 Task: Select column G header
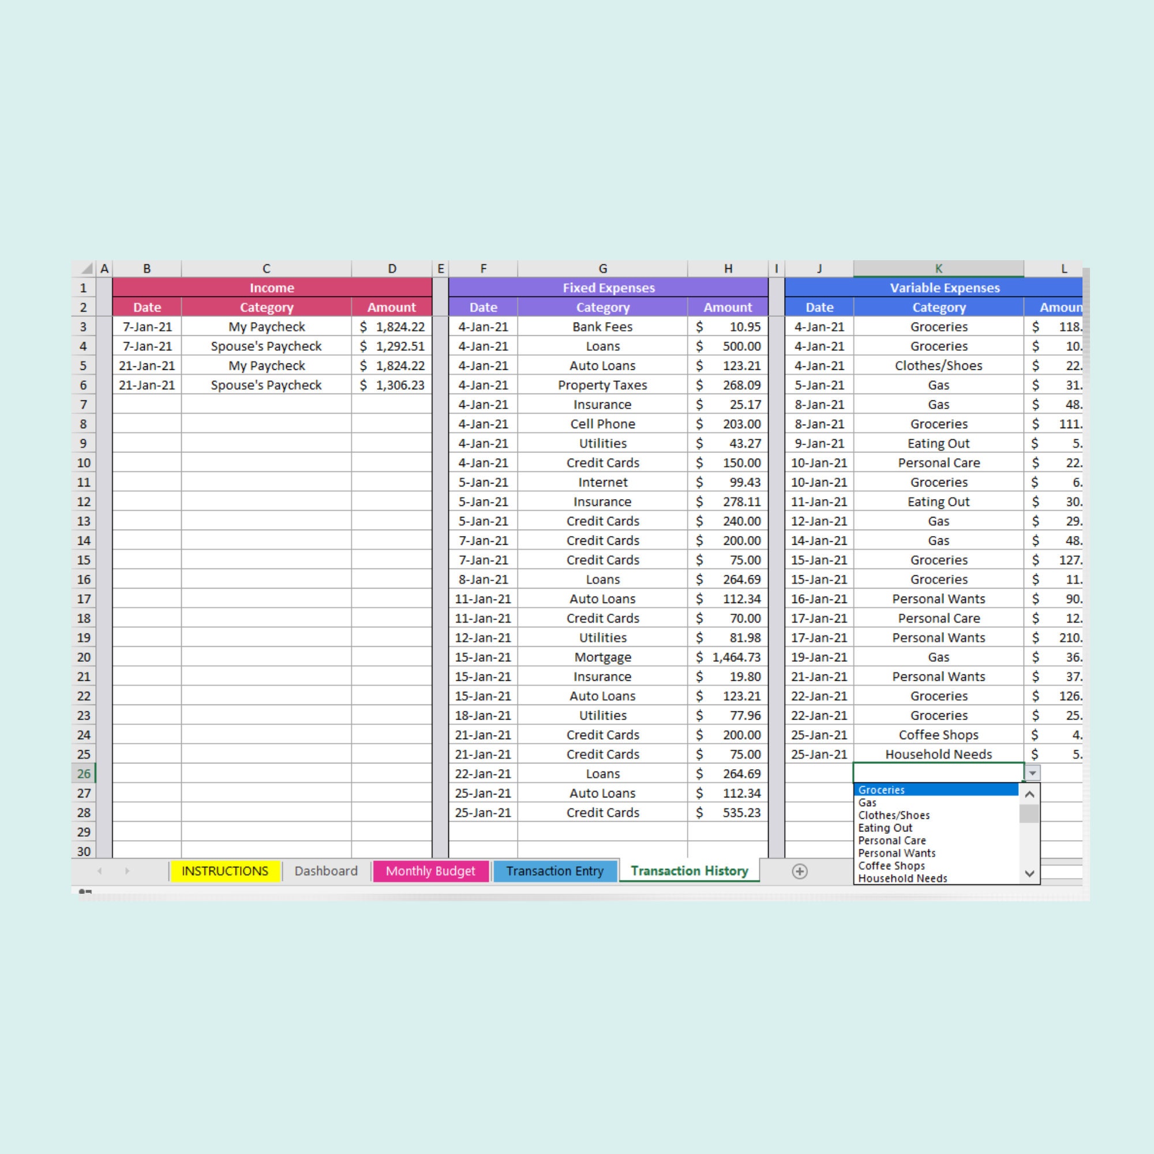[x=603, y=269]
